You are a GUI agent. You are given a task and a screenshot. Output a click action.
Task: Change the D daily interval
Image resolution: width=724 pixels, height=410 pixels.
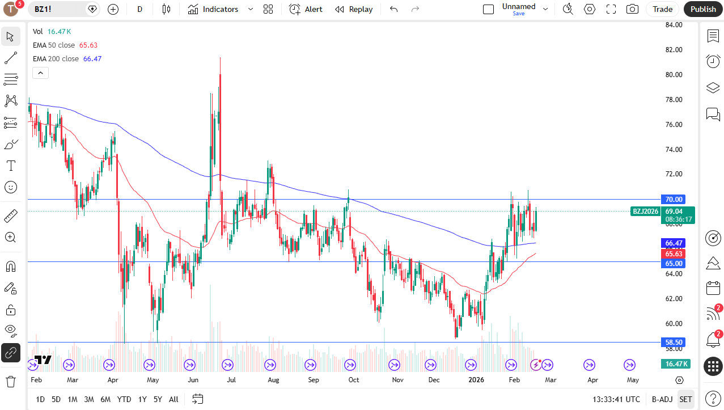click(140, 9)
